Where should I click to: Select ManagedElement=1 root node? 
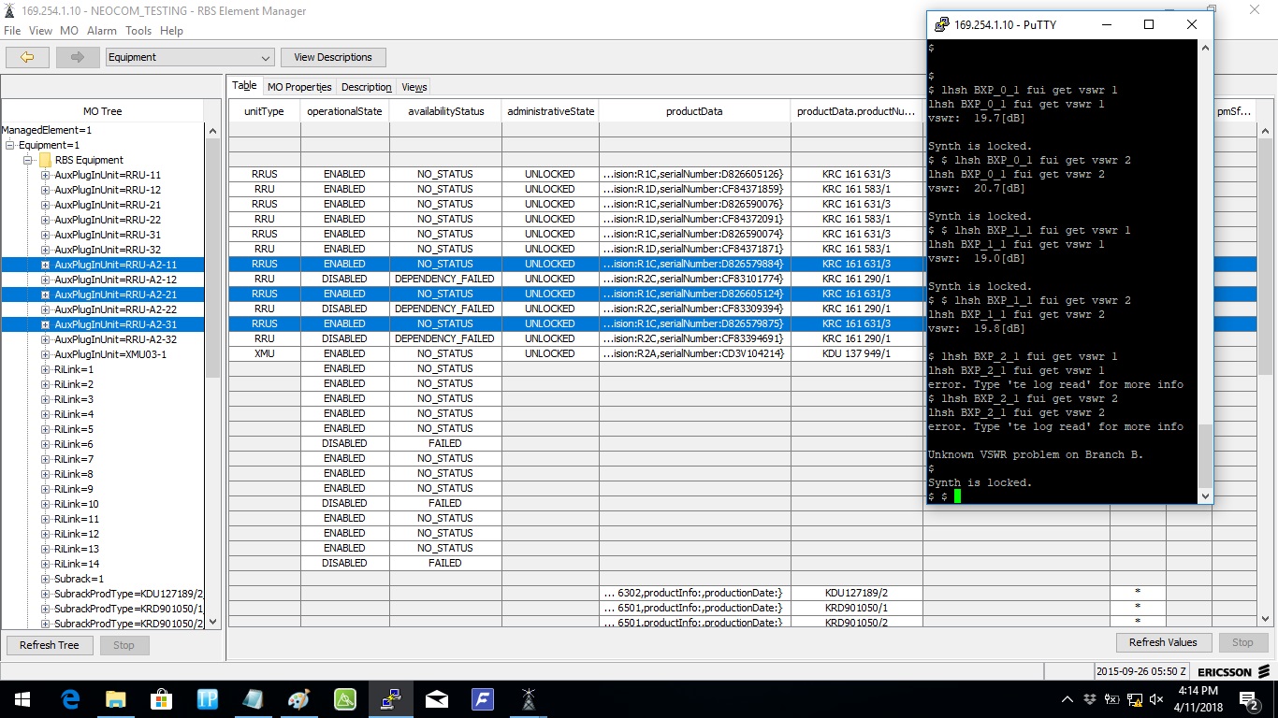47,130
